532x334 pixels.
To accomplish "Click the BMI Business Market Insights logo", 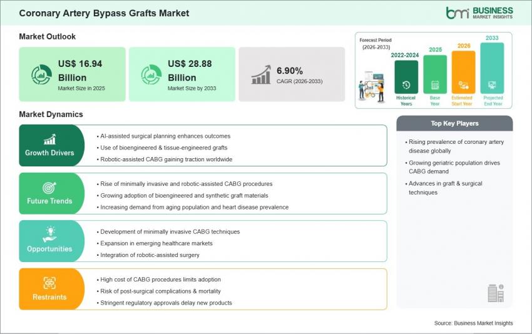I will [479, 13].
